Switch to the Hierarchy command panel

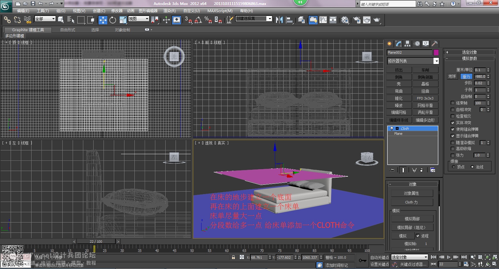(408, 44)
